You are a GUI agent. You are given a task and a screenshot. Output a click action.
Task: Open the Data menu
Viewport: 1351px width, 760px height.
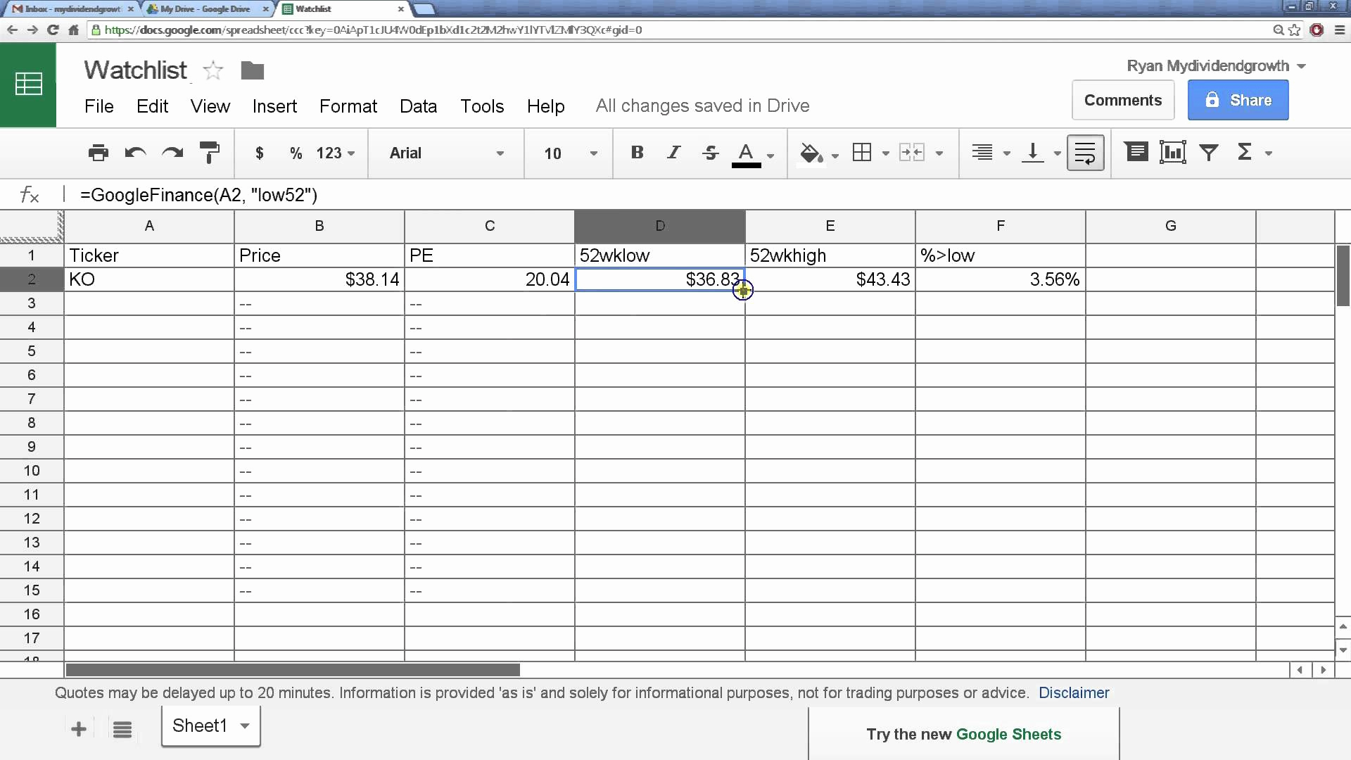point(418,106)
